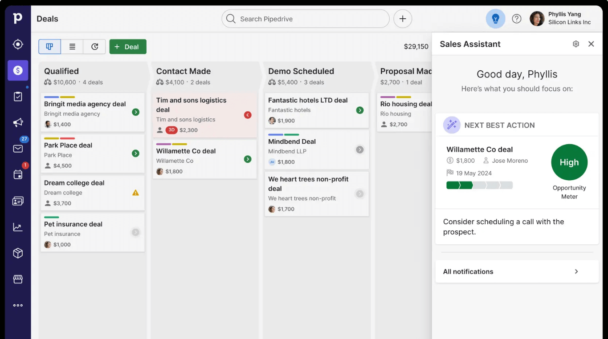Viewport: 608px width, 339px height.
Task: Open the Willamette Co deal link
Action: tap(479, 149)
